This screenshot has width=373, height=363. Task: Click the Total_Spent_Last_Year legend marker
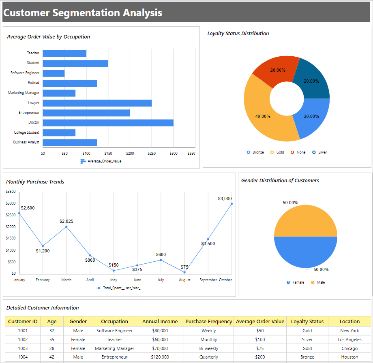pyautogui.click(x=99, y=288)
